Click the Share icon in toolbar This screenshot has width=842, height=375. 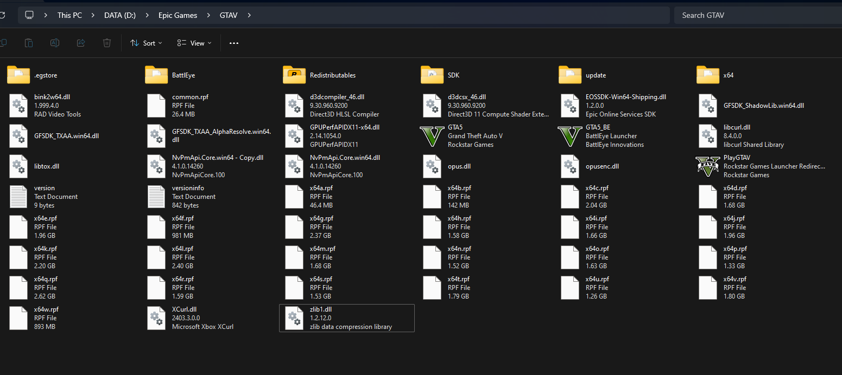click(81, 43)
